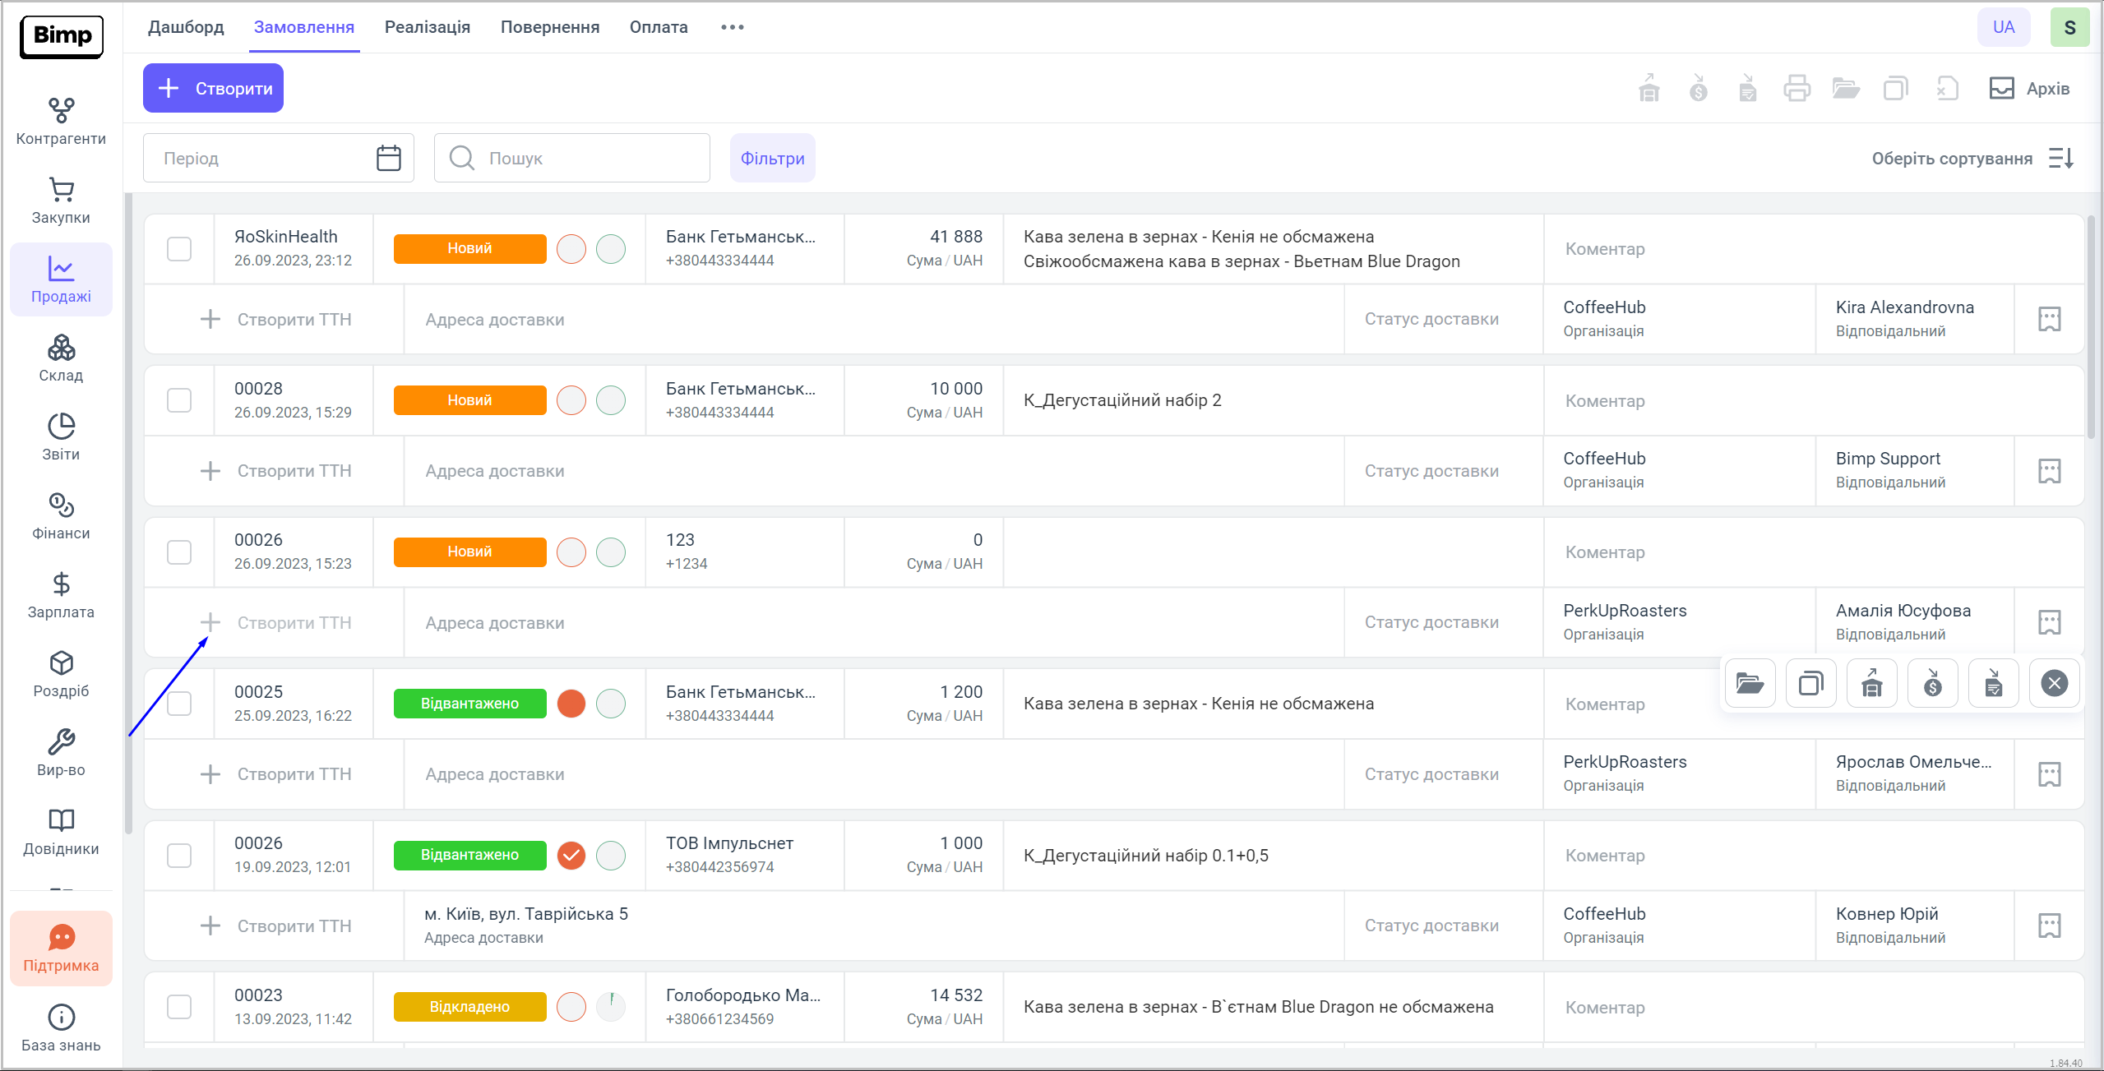Click the printer icon in toolbar
The width and height of the screenshot is (2104, 1071).
(1796, 88)
